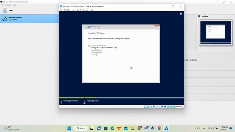235x132 pixels.
Task: Click the network adapter status icon
Action: pyautogui.click(x=154, y=107)
